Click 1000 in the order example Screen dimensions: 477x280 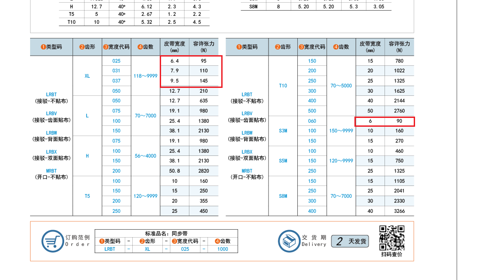tap(223, 249)
